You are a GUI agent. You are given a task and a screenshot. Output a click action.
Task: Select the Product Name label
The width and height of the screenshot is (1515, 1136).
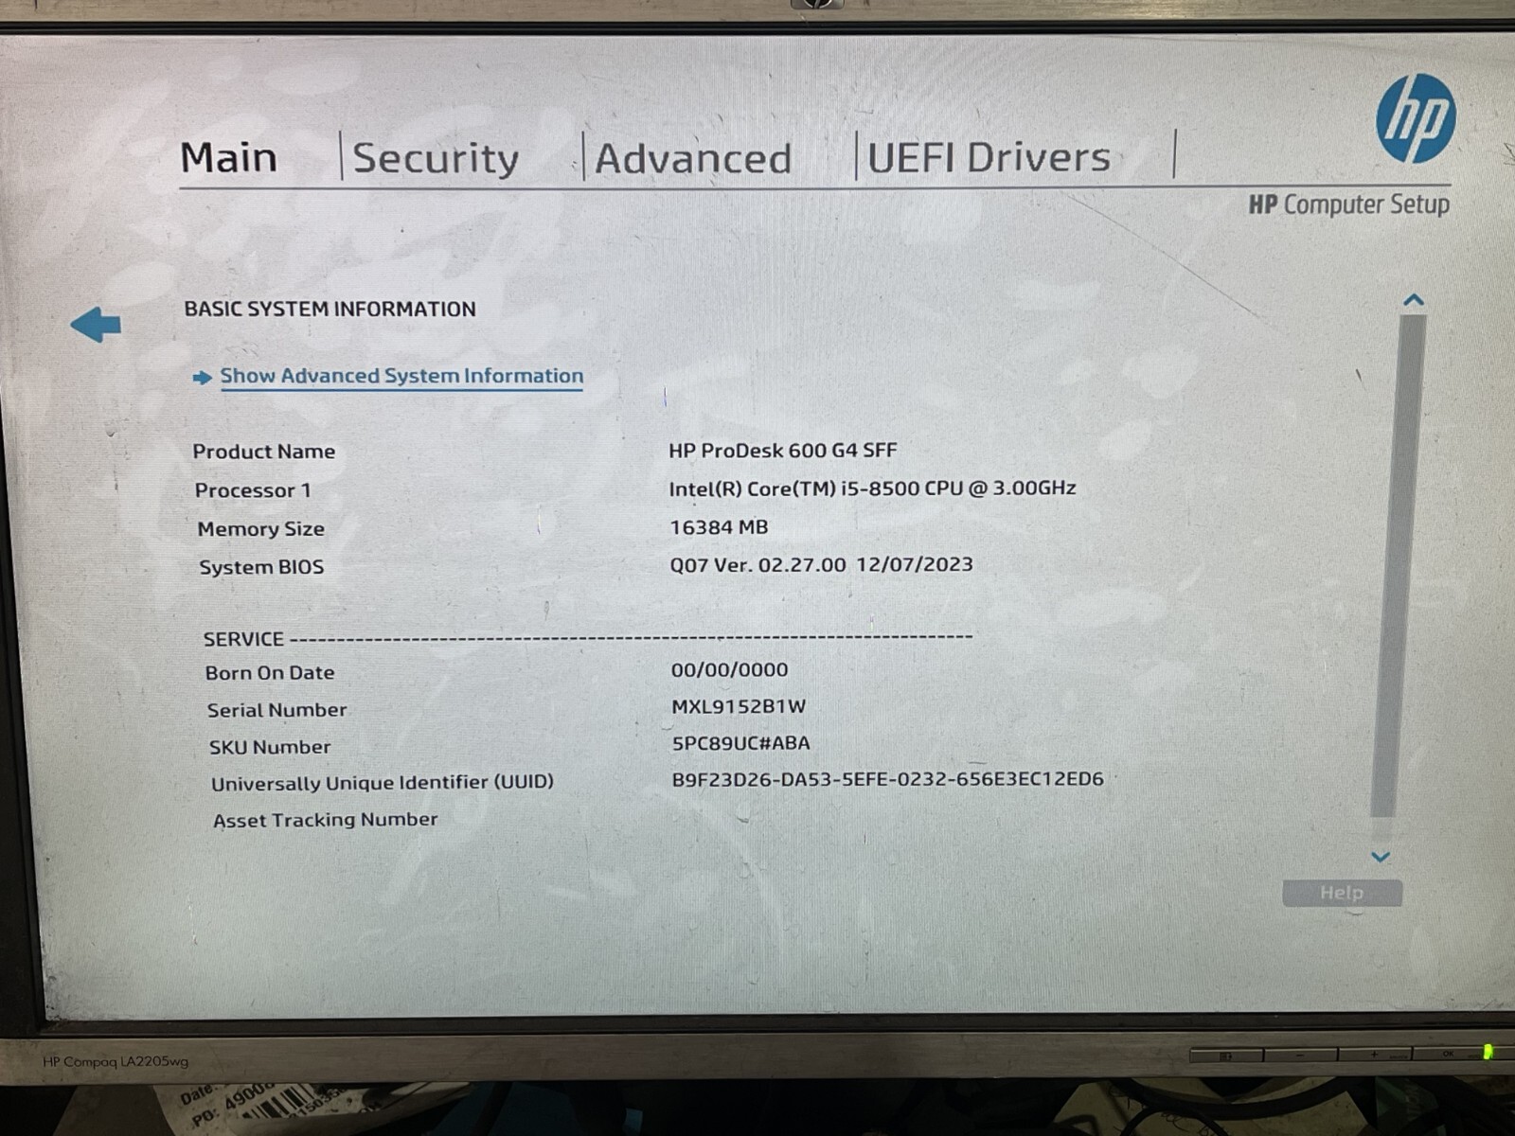tap(264, 452)
